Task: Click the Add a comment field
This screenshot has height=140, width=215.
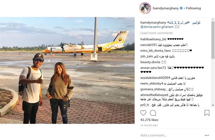Action: (171, 135)
